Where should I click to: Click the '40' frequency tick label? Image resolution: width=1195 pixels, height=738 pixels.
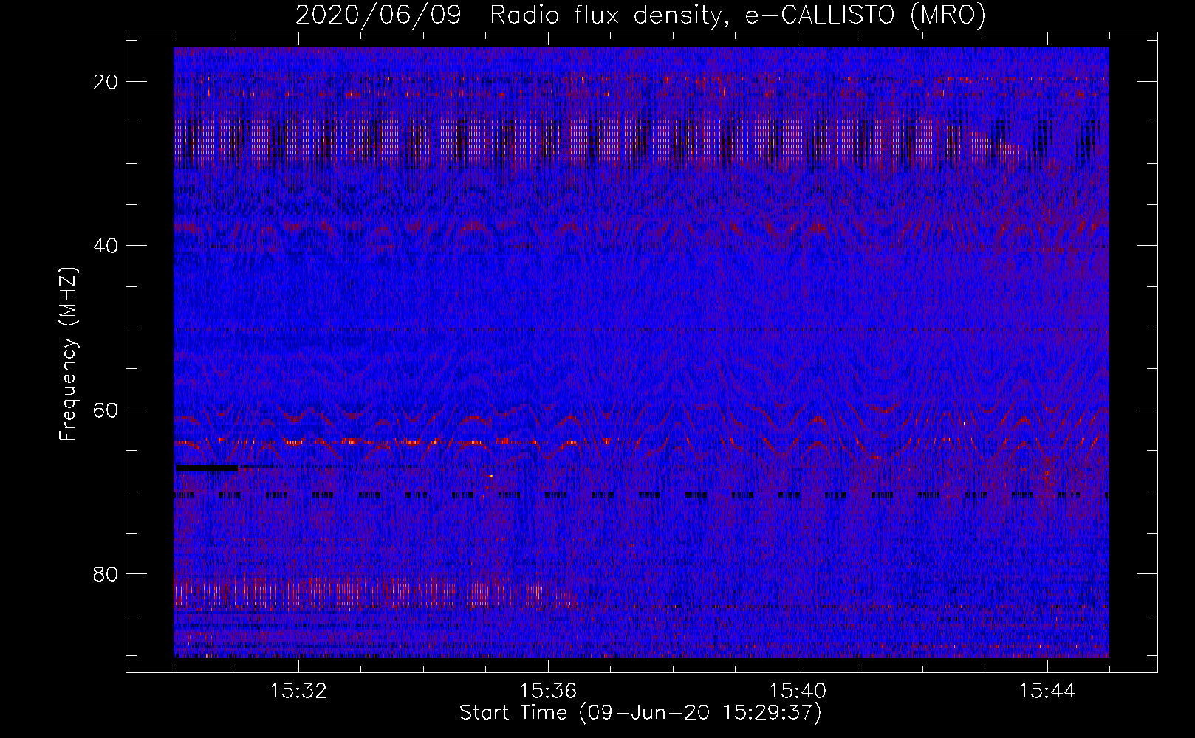[106, 246]
